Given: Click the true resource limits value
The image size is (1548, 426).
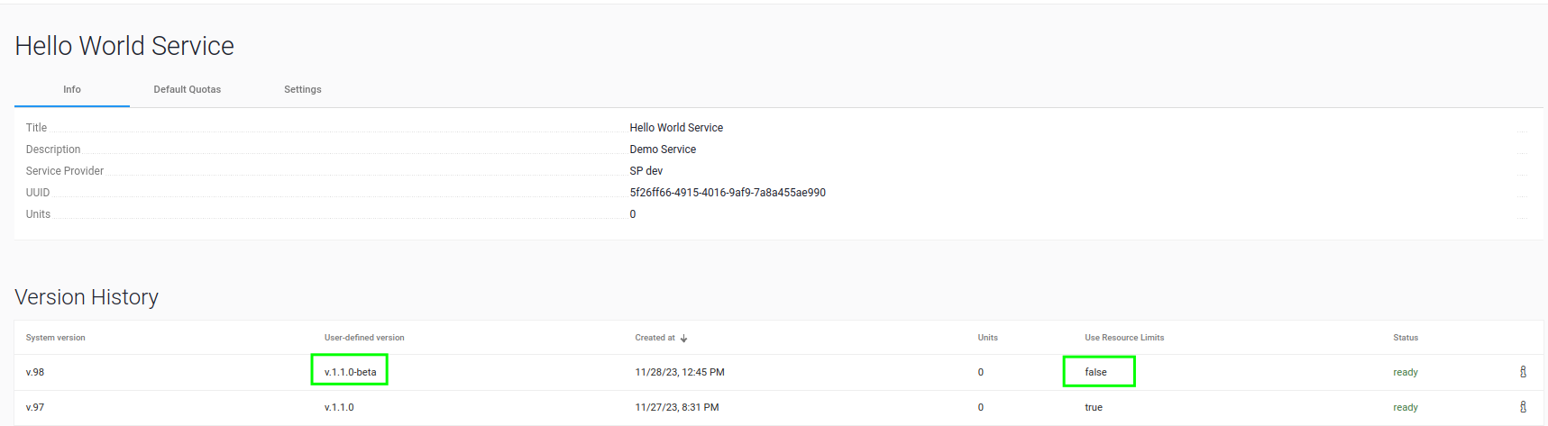Looking at the screenshot, I should (x=1093, y=407).
